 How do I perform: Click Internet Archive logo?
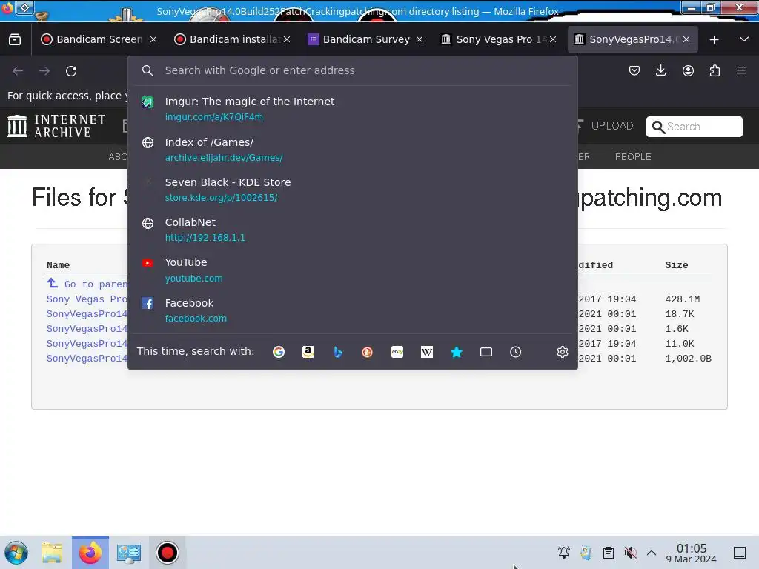[x=56, y=126]
